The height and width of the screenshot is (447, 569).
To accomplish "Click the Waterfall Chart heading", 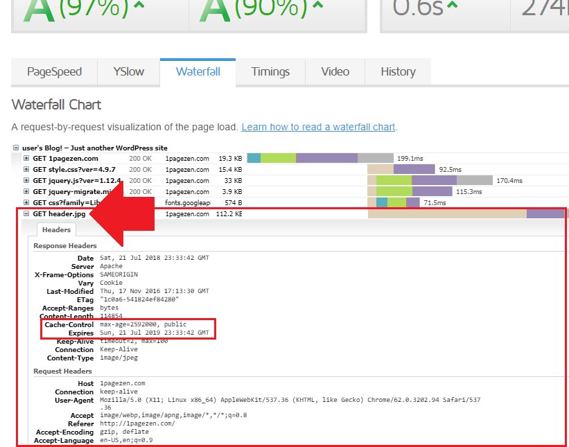I will click(56, 105).
